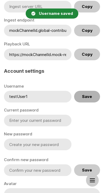Screen dimensions: 104x193
Task: Click the Avatar section label
Action: [10, 184]
